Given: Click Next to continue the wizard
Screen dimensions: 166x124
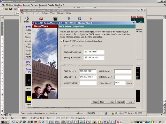Looking at the screenshot, I should [103, 102].
